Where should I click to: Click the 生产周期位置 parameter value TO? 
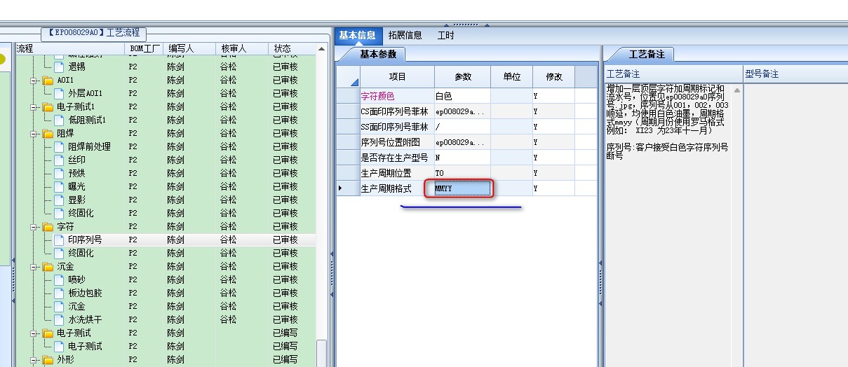pyautogui.click(x=462, y=173)
